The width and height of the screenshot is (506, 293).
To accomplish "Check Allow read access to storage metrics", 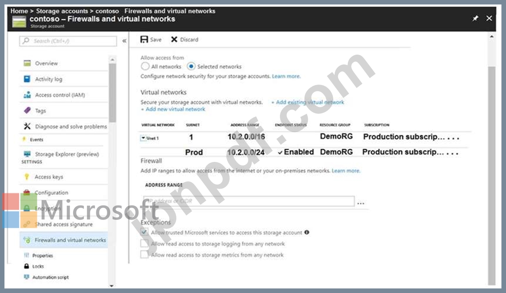I will pyautogui.click(x=144, y=255).
